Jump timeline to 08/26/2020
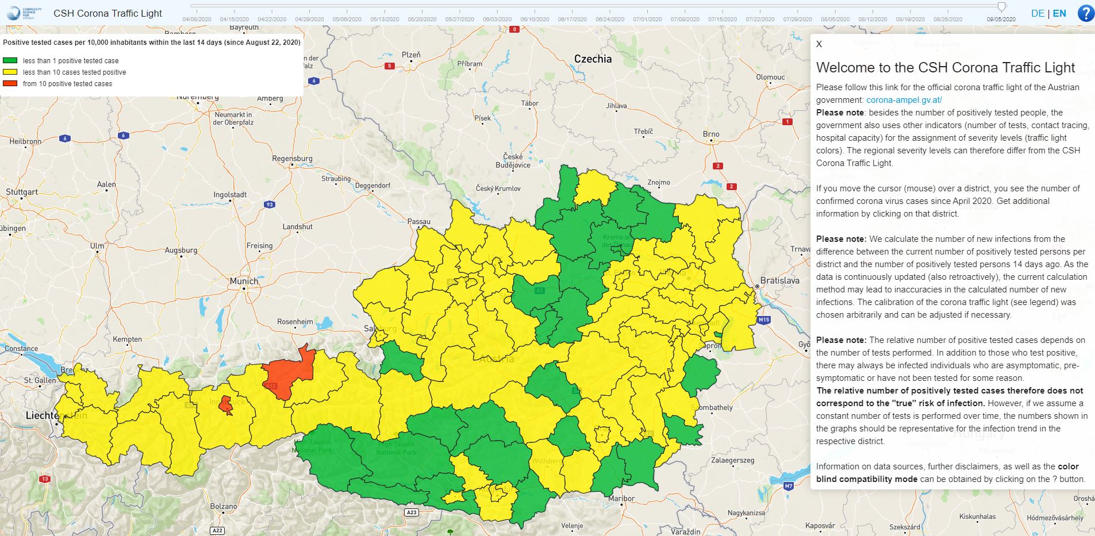The height and width of the screenshot is (536, 1095). click(x=948, y=19)
